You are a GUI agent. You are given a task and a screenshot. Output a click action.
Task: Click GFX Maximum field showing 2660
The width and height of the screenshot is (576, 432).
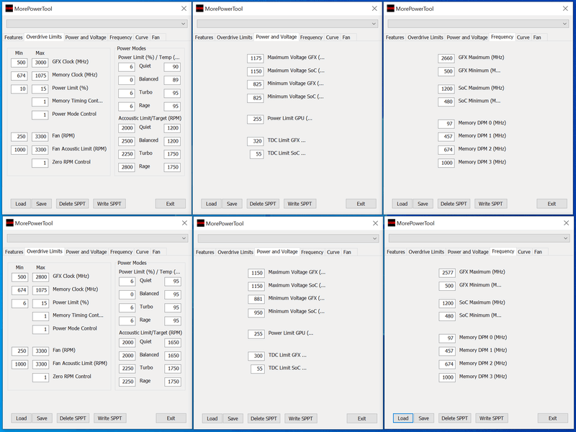[446, 58]
